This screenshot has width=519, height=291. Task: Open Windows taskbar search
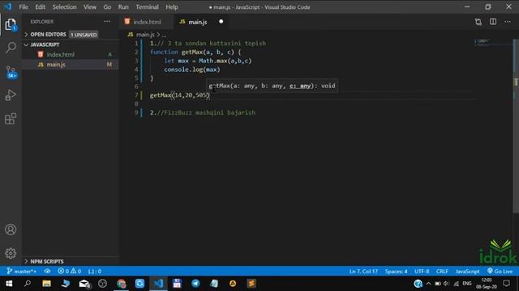point(28,284)
